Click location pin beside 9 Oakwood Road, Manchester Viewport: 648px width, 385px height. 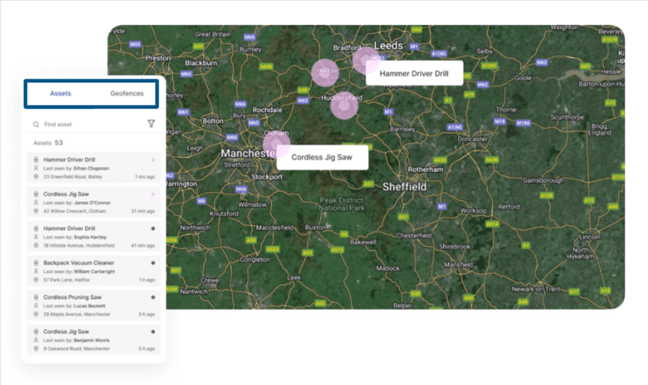[x=36, y=348]
